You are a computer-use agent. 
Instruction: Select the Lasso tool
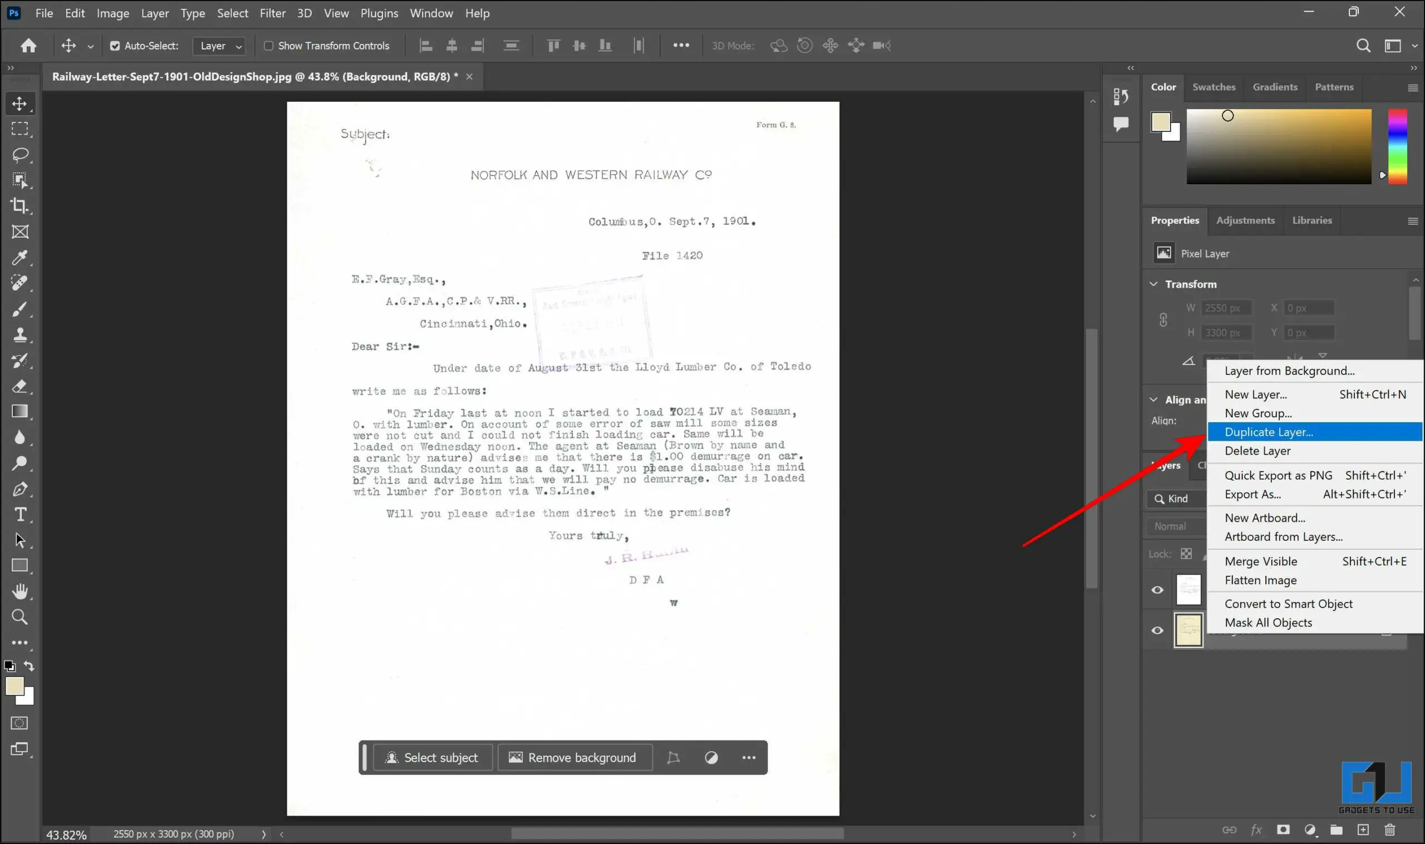20,155
